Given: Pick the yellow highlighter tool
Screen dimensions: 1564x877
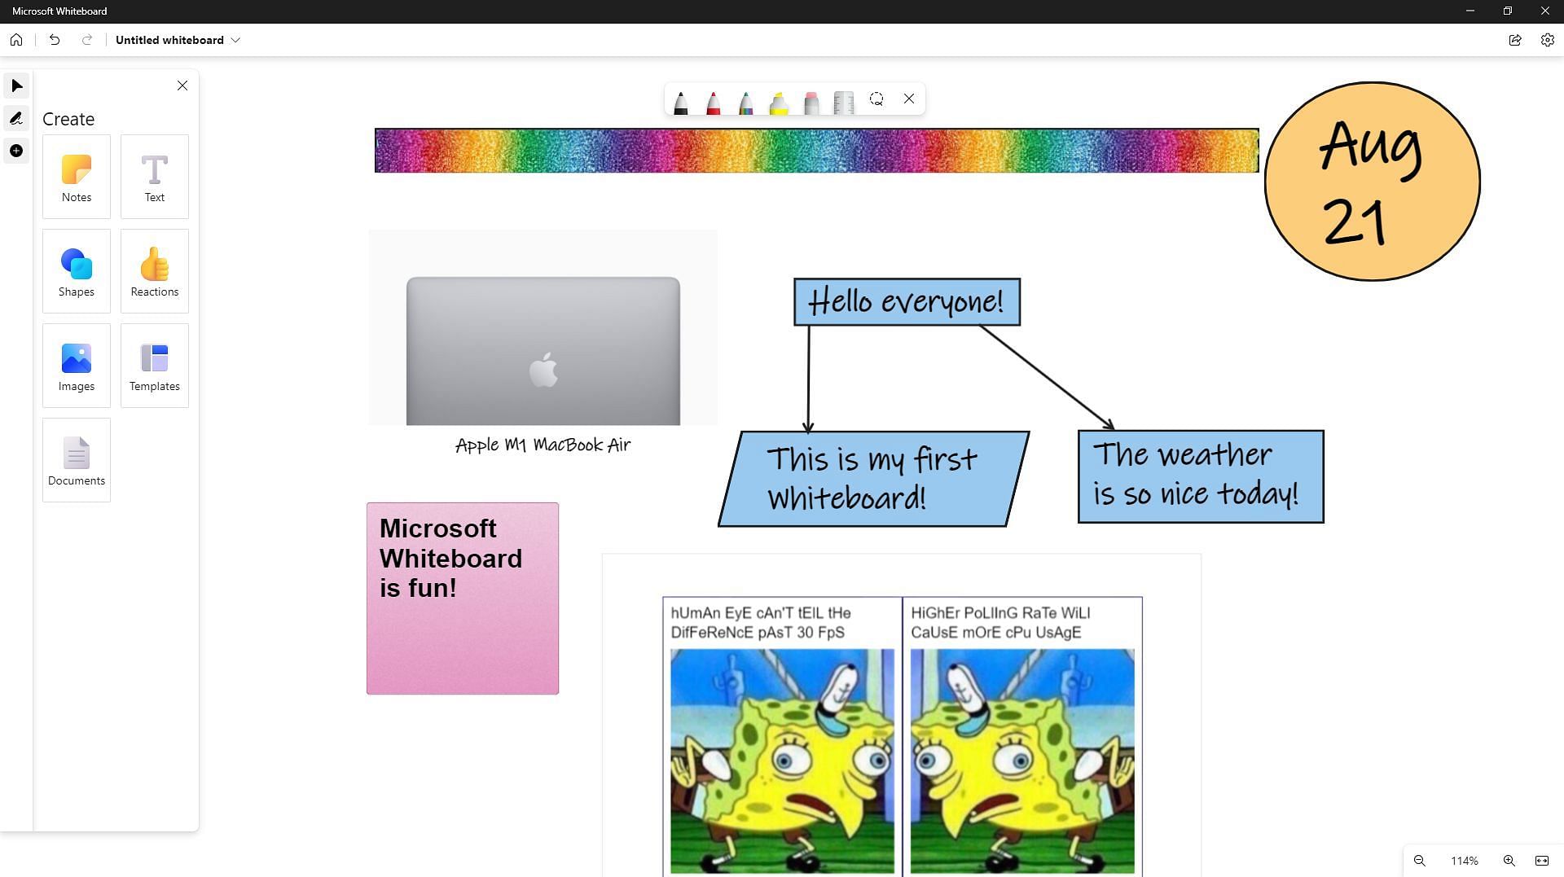Looking at the screenshot, I should (779, 102).
